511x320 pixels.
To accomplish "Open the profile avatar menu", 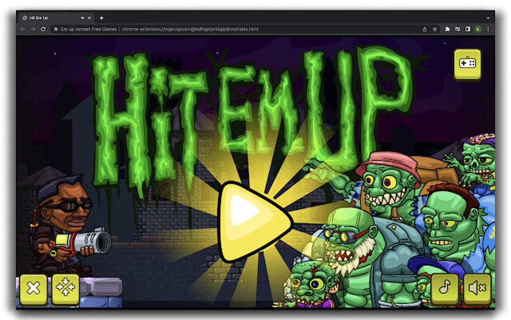I will [478, 29].
